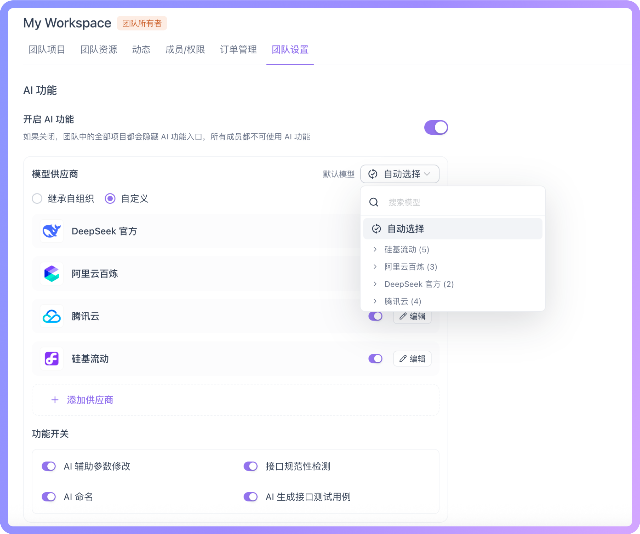Click the plus icon beside 添加供应商
Viewport: 640px width, 534px height.
pos(55,400)
